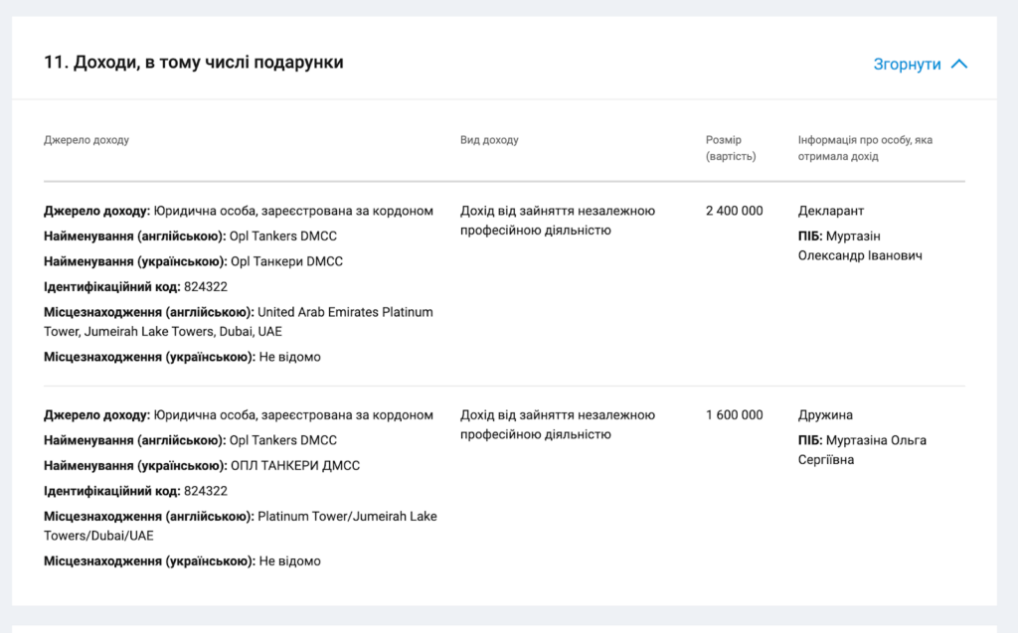
Task: Click the 'Вид доходу' column header
Action: click(489, 140)
